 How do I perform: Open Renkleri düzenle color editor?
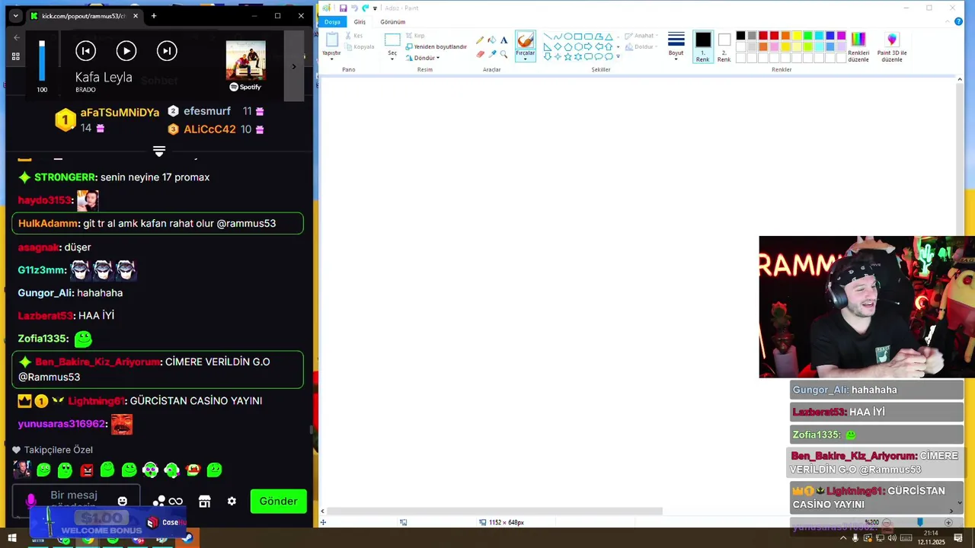pos(858,47)
